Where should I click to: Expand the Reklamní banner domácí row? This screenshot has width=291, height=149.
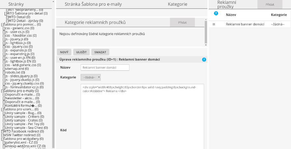(214, 24)
